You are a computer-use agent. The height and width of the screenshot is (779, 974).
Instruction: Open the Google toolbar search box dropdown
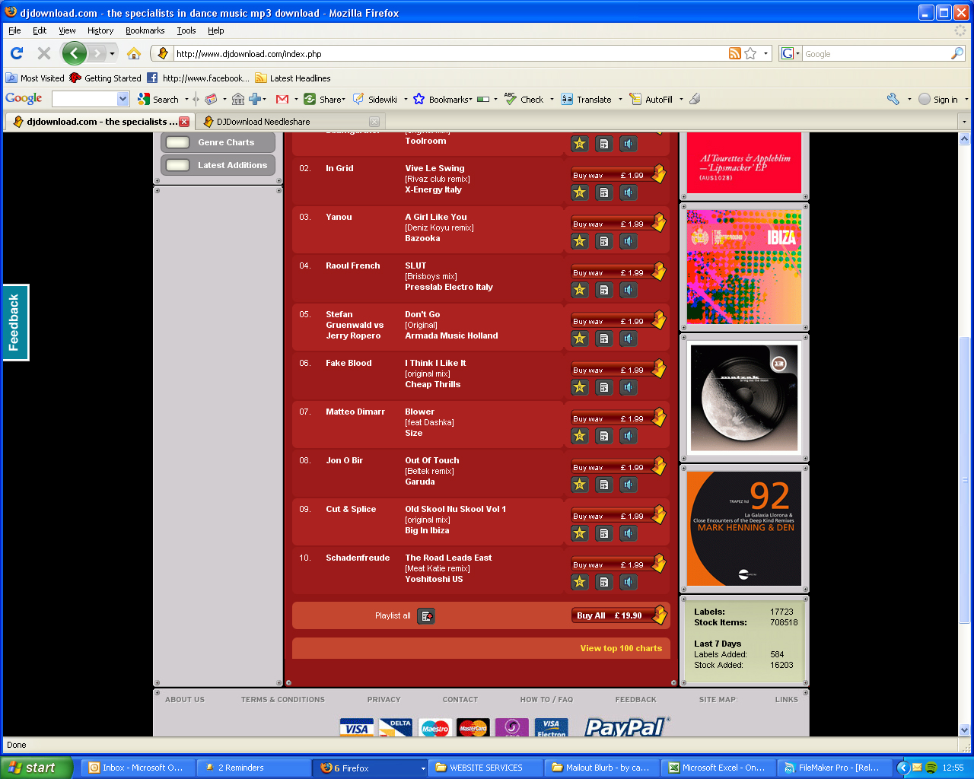point(123,100)
